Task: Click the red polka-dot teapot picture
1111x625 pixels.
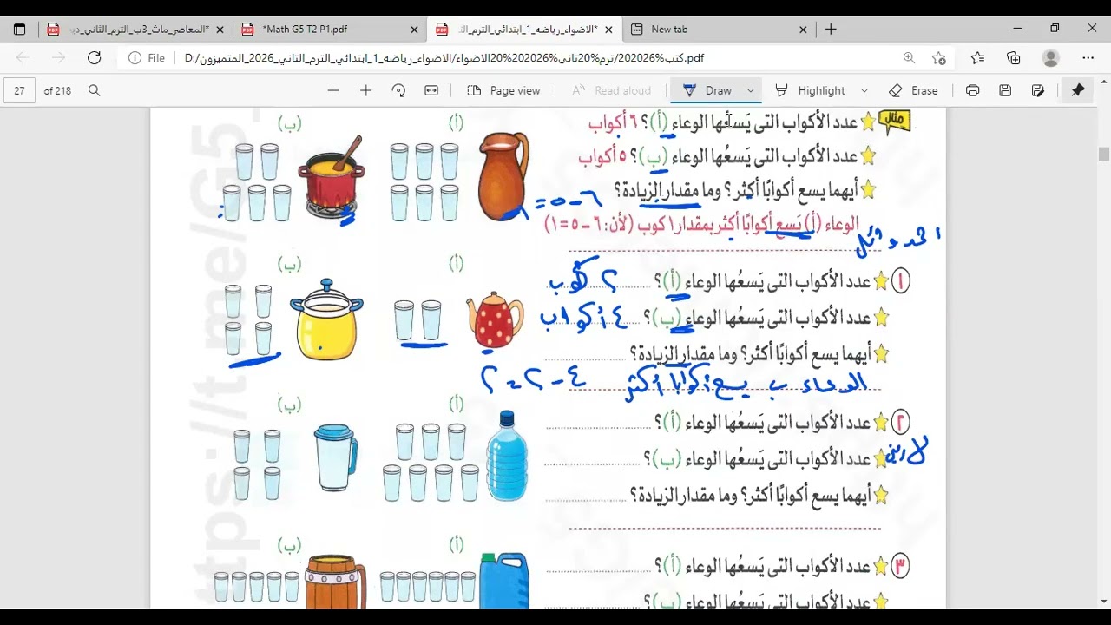Action: point(496,320)
